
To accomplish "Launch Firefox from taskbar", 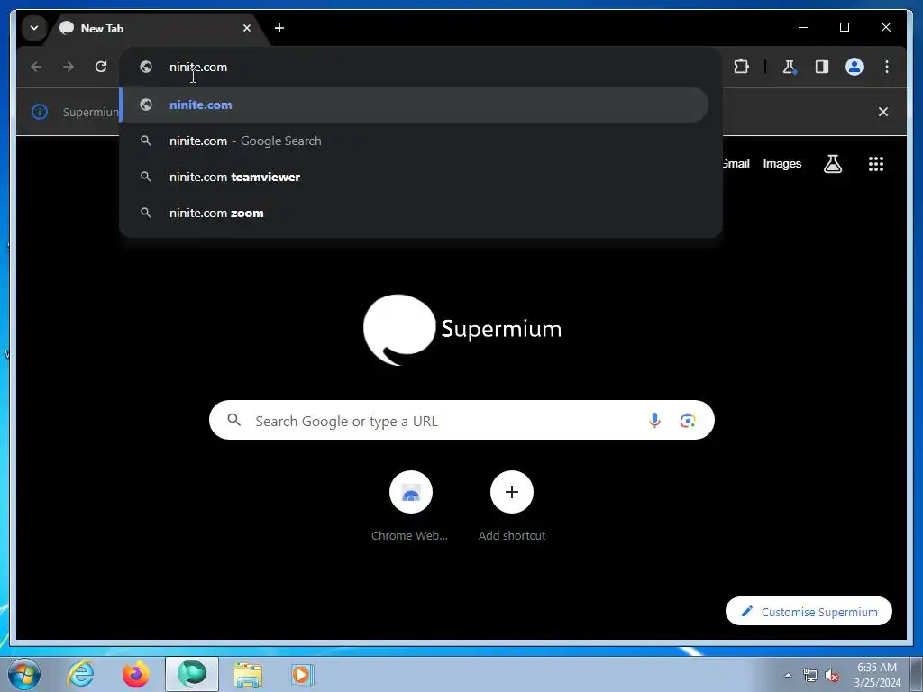I will (135, 674).
